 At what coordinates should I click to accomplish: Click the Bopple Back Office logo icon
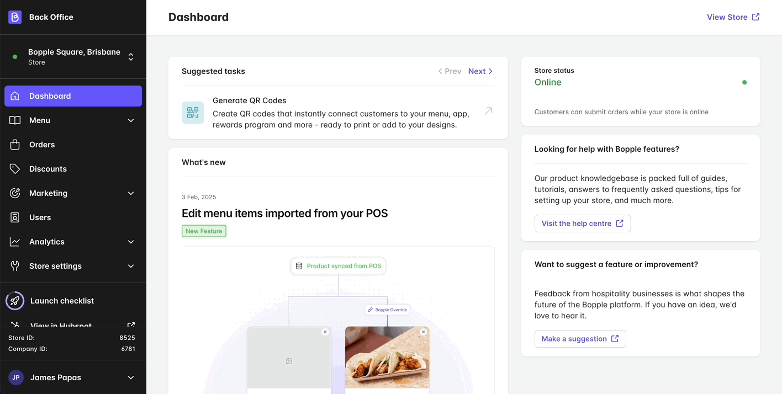(x=15, y=17)
